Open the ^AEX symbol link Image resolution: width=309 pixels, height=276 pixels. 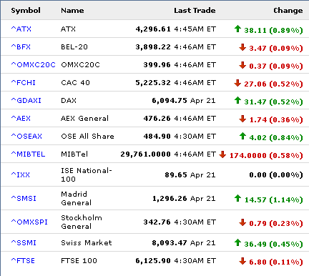(21, 118)
